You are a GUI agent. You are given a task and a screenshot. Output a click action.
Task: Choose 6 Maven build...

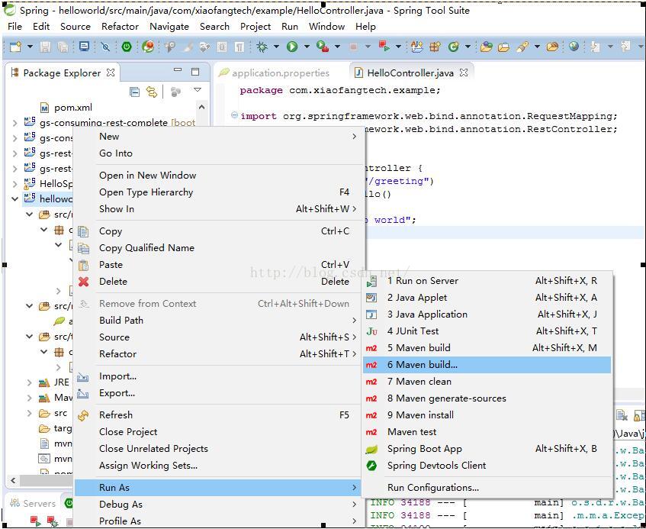coord(487,365)
